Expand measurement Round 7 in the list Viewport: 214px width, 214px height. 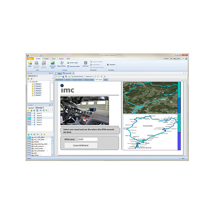(32, 113)
